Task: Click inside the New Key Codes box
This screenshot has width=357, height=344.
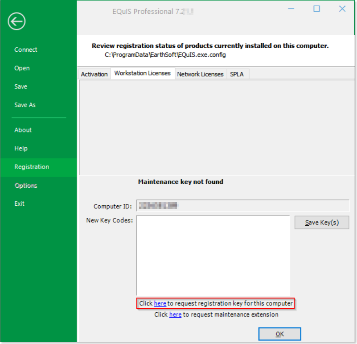Action: [x=213, y=254]
